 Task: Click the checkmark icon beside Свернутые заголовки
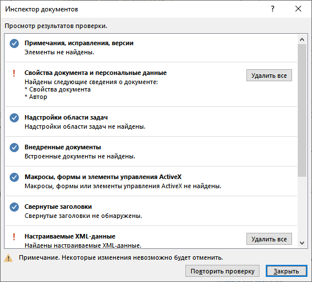click(14, 207)
